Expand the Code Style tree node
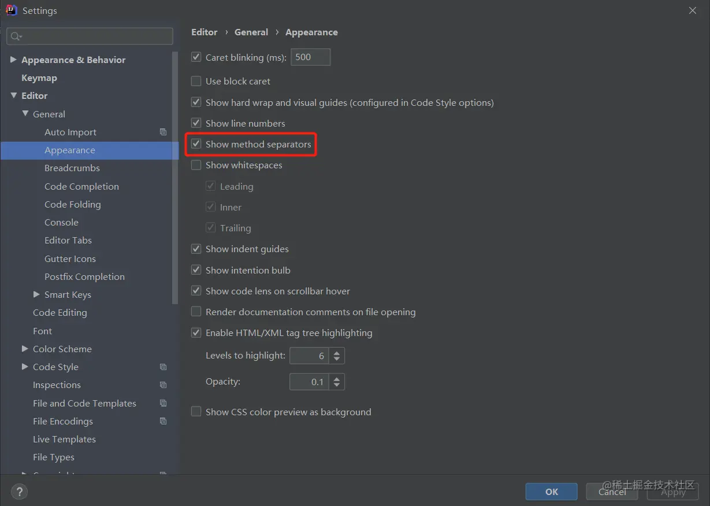The height and width of the screenshot is (506, 710). pyautogui.click(x=25, y=367)
